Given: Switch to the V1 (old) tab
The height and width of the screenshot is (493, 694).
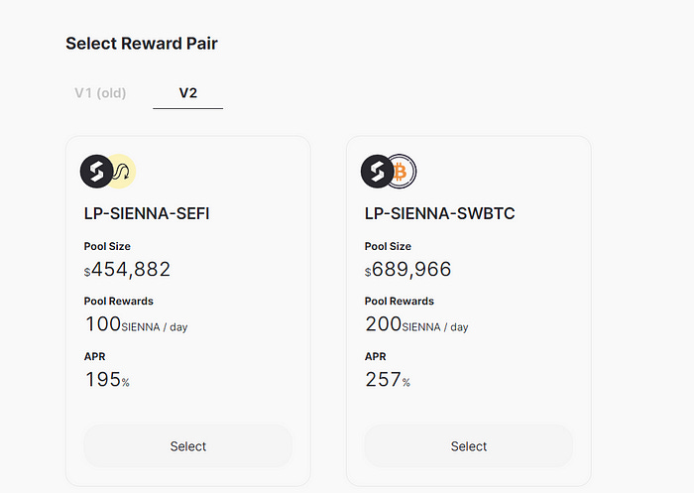Looking at the screenshot, I should [x=100, y=93].
